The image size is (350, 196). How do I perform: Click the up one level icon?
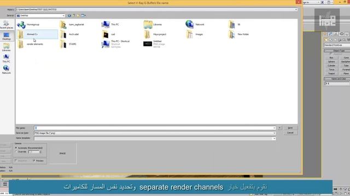(x=74, y=16)
